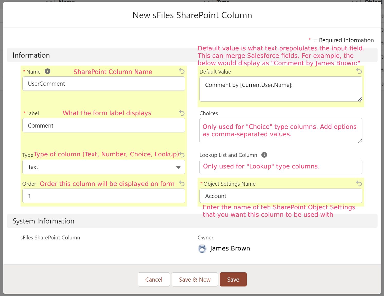Select the Label field showing Comment
Viewport: 384px width, 296px height.
(104, 125)
